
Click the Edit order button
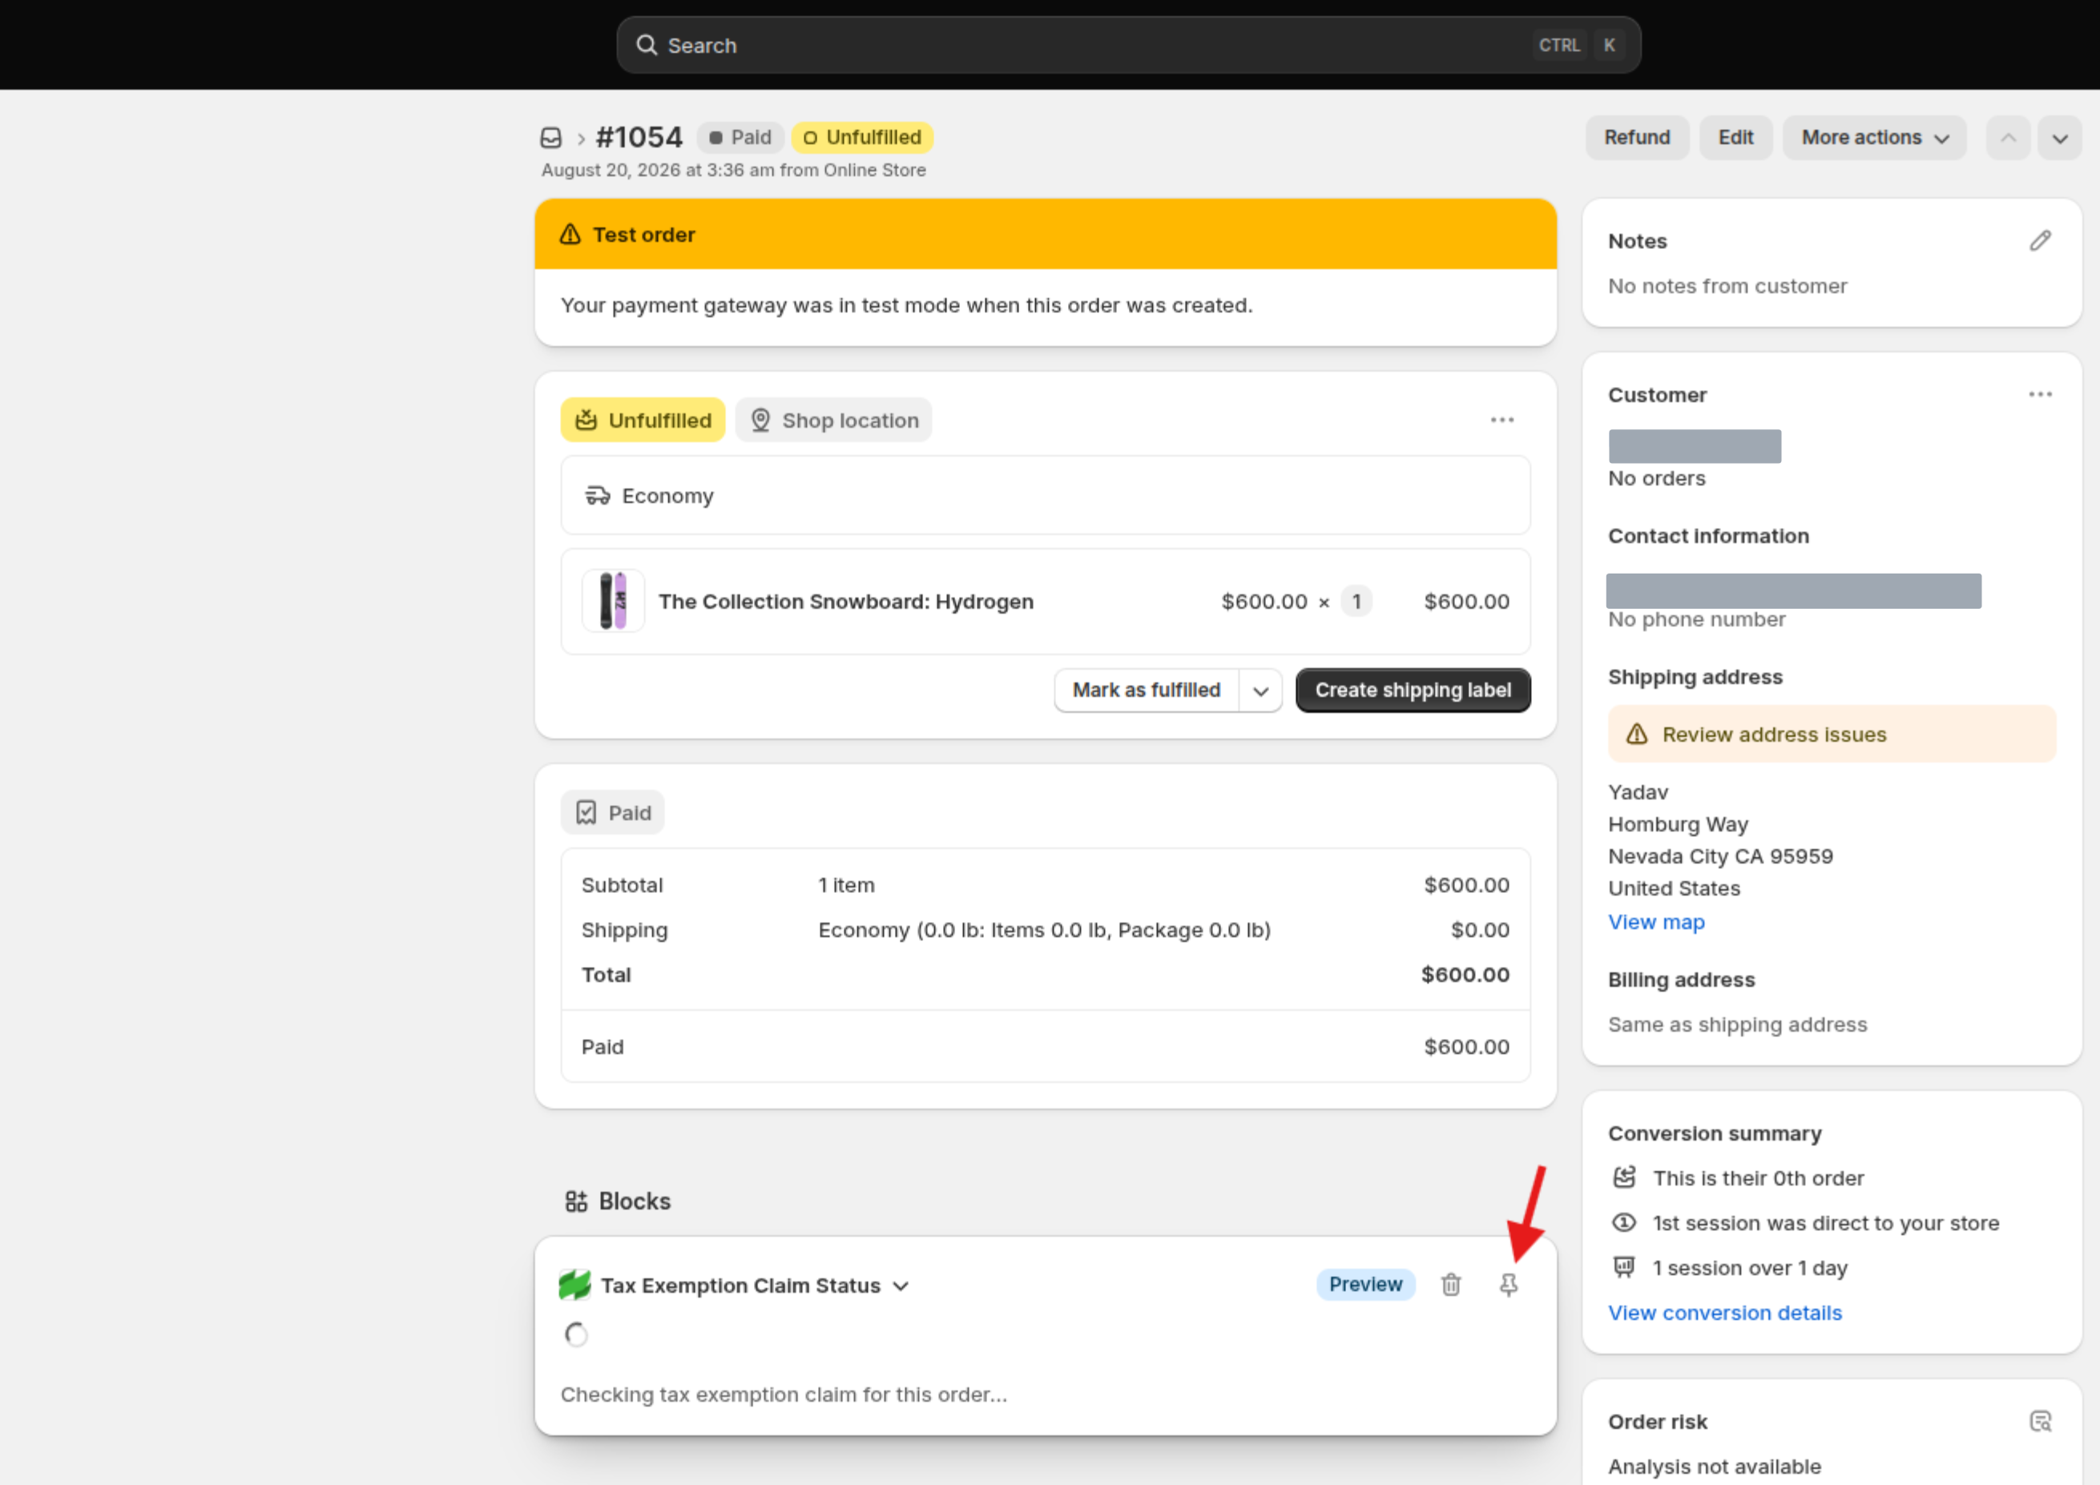[1735, 138]
